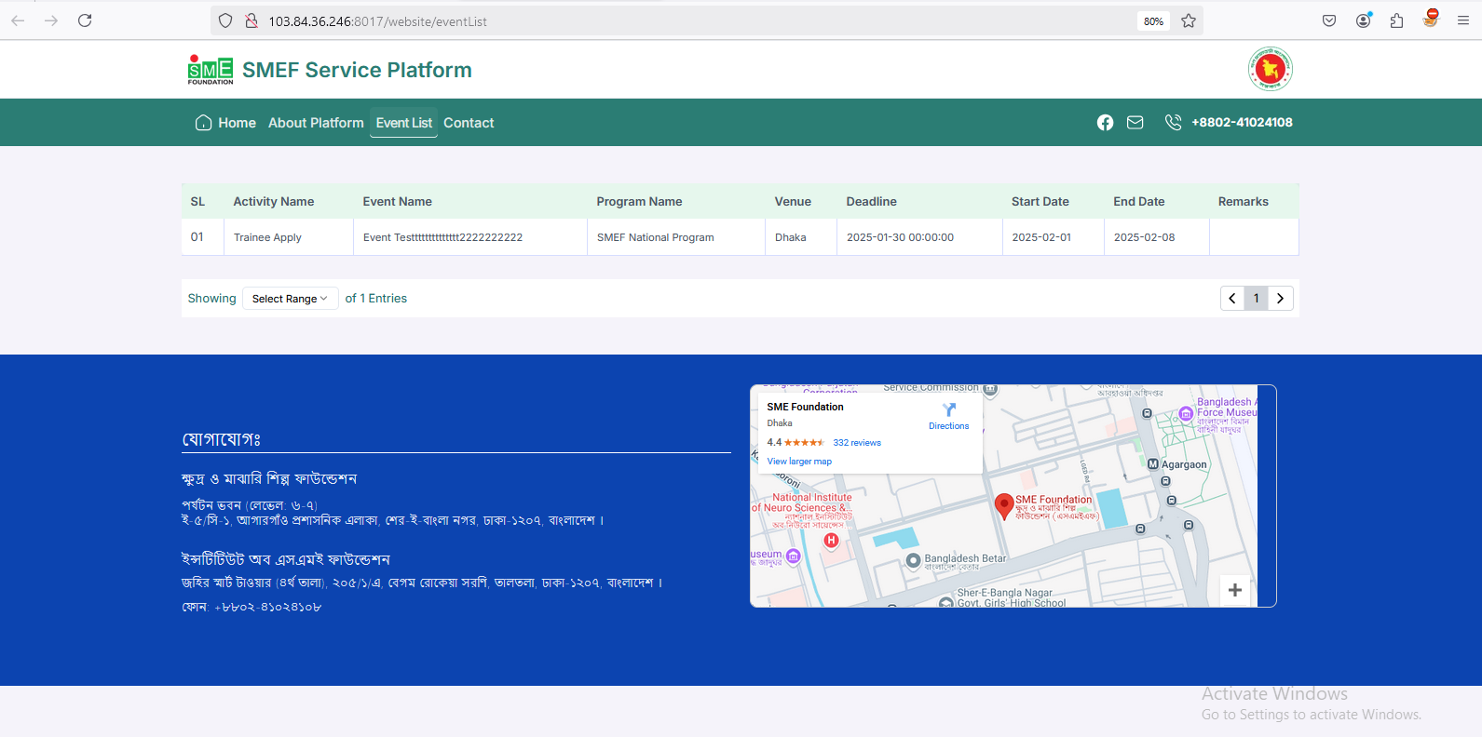Click the Dhaka venue cell

[x=801, y=237]
